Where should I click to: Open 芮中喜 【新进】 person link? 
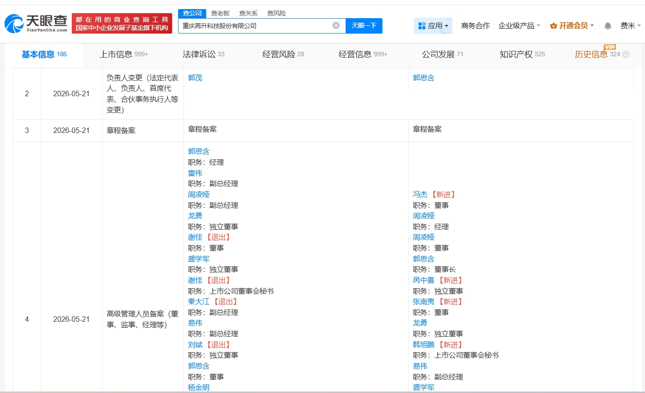point(424,280)
